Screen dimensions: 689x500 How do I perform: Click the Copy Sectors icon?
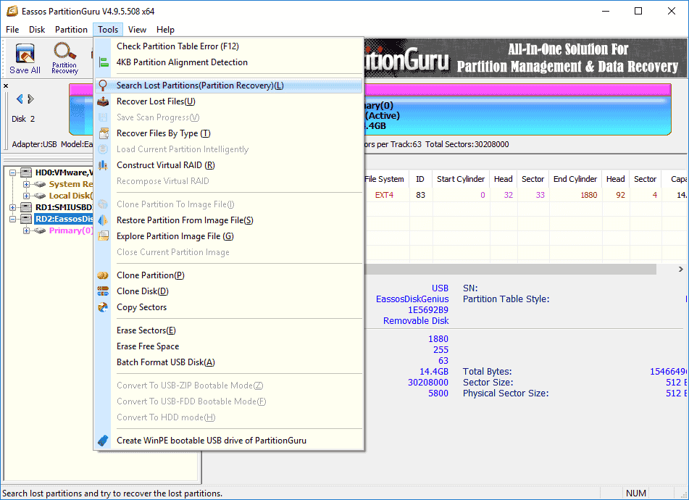tap(103, 307)
